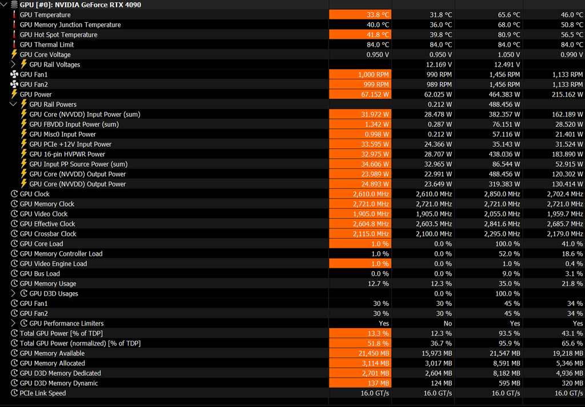The image size is (585, 407).
Task: Click the 'No' minimum Performance Limiters value
Action: 448,324
